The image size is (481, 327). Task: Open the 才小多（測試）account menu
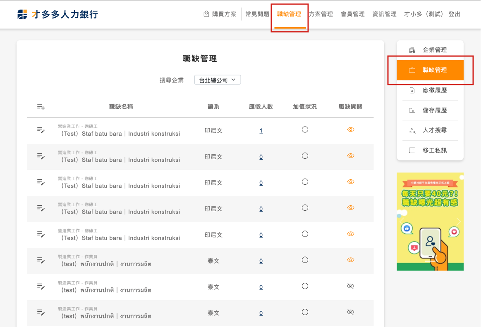click(x=424, y=14)
